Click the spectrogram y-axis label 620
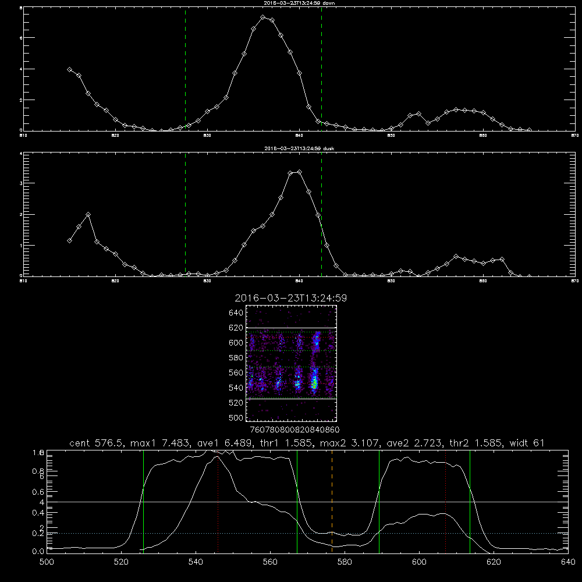Viewport: 582px width, 582px height. [x=236, y=328]
